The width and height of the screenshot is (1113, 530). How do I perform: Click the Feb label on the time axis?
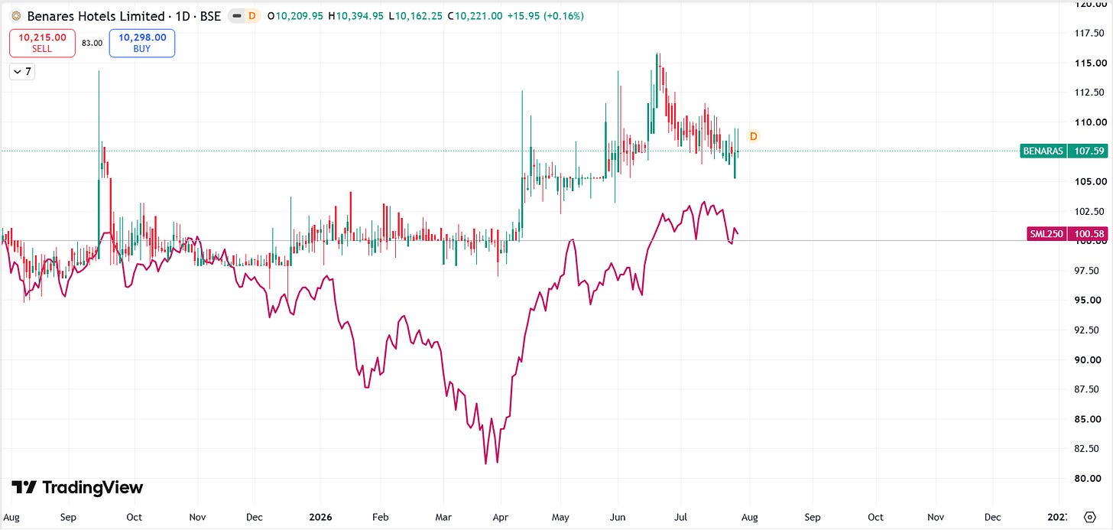(380, 517)
